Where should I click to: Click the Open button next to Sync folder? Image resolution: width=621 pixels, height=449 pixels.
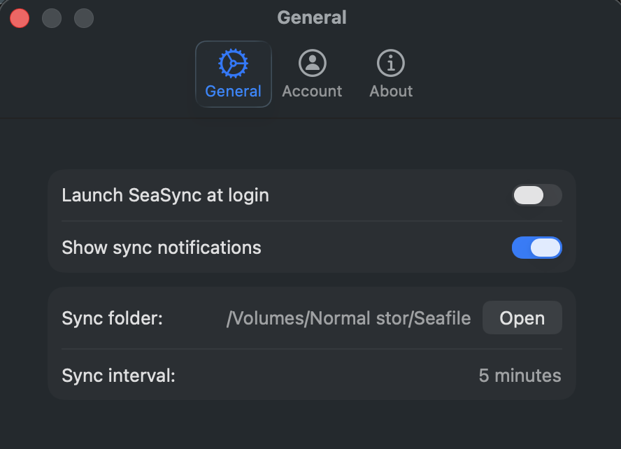(522, 318)
